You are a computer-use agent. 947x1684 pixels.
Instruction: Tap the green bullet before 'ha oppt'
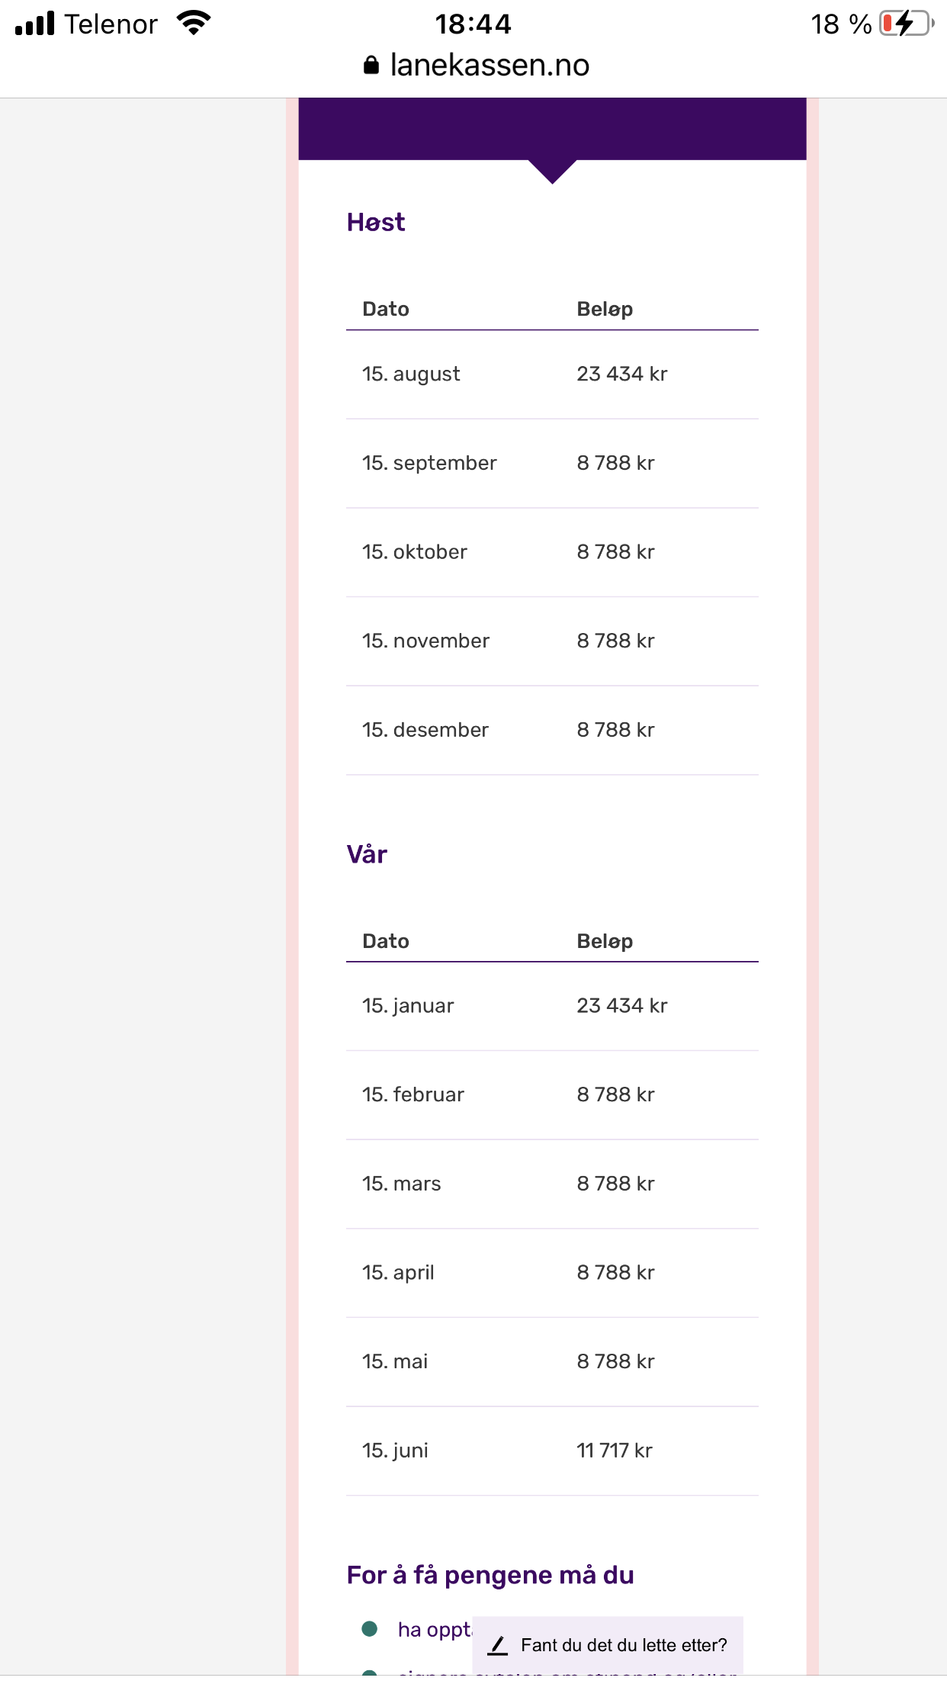tap(370, 1629)
